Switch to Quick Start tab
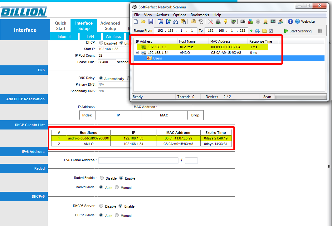332x226 pixels. tap(61, 26)
